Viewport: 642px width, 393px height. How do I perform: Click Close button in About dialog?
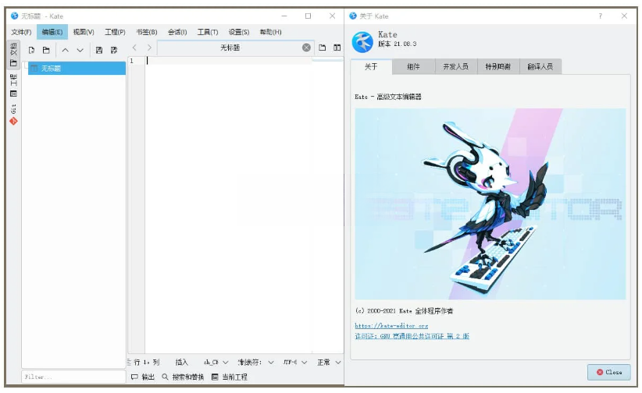[x=609, y=372]
